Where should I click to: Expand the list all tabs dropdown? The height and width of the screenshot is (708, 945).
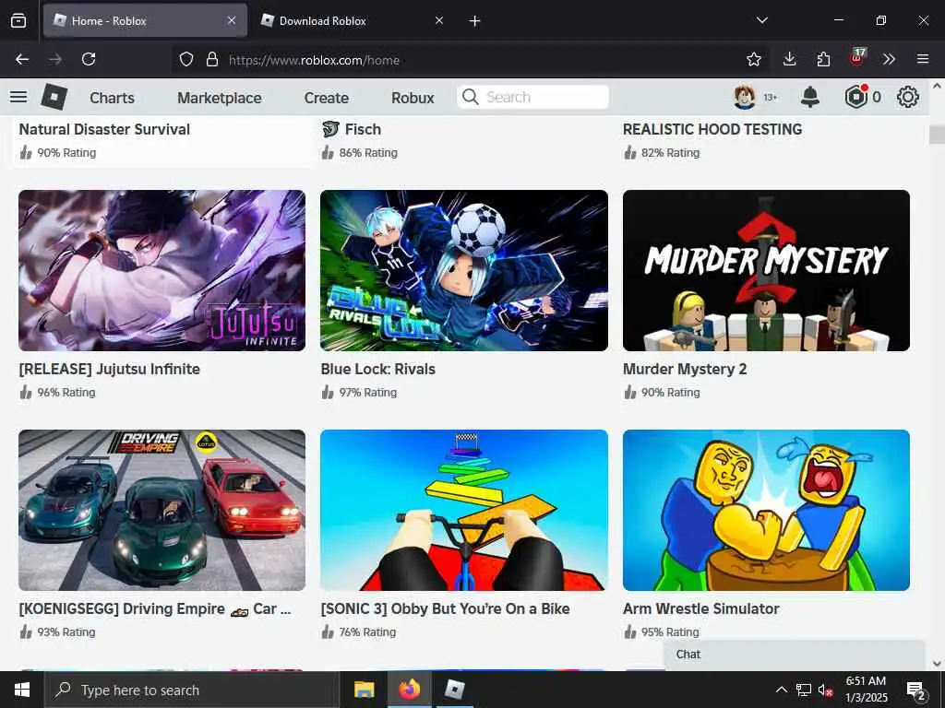tap(761, 20)
